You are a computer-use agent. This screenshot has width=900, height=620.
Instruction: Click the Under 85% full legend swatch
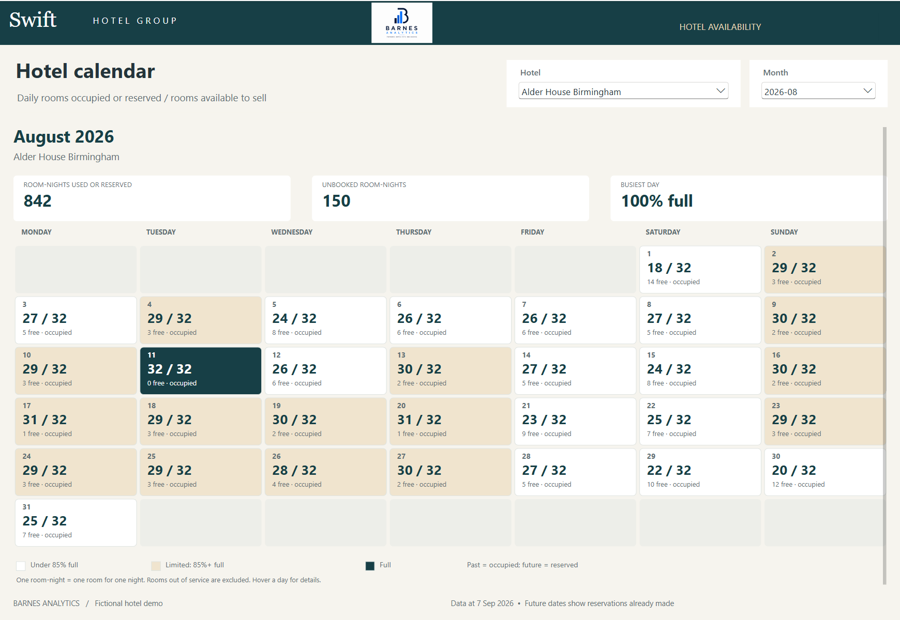pos(21,566)
